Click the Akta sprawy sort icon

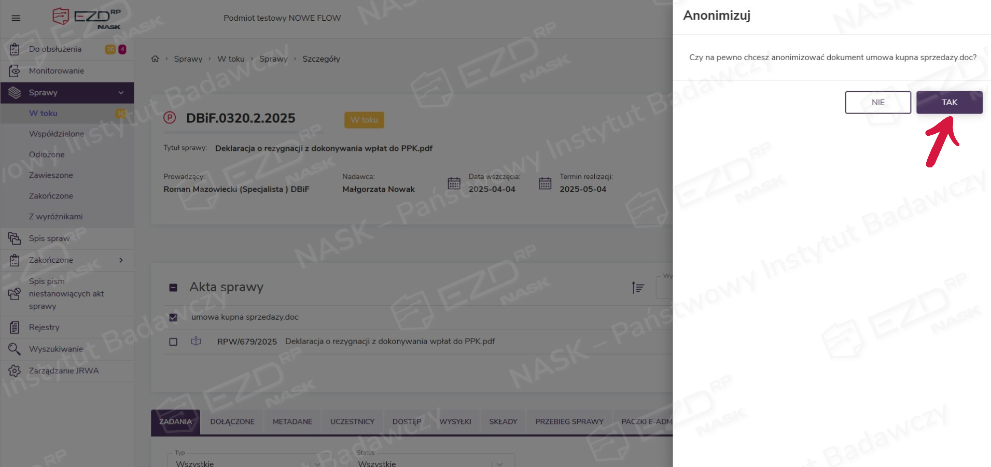(x=638, y=287)
